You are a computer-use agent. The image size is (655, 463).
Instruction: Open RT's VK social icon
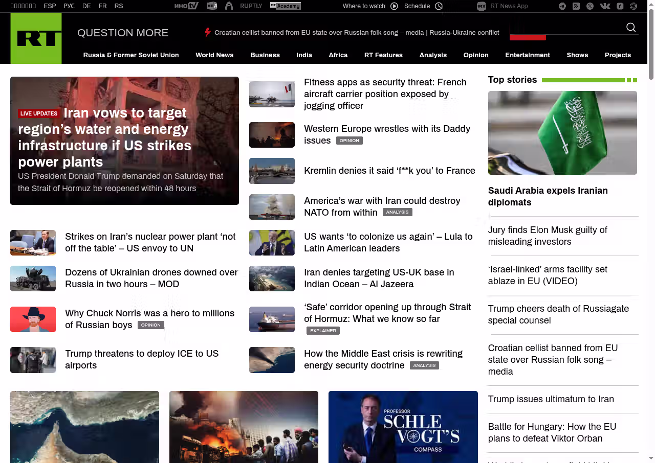605,6
